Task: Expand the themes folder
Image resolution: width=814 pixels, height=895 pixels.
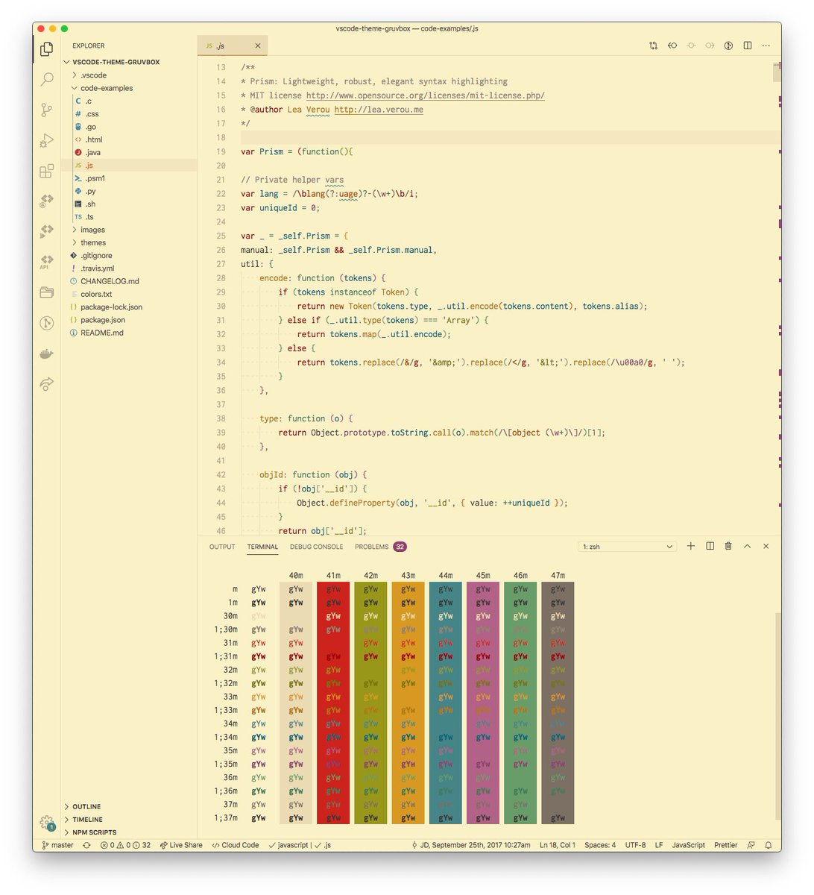Action: (x=129, y=242)
